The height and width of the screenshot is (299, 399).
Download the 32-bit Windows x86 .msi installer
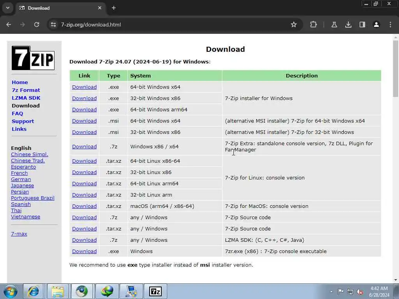point(84,132)
